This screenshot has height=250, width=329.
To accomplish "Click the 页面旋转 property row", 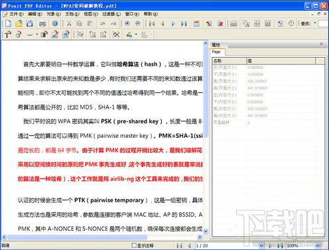I will click(269, 122).
